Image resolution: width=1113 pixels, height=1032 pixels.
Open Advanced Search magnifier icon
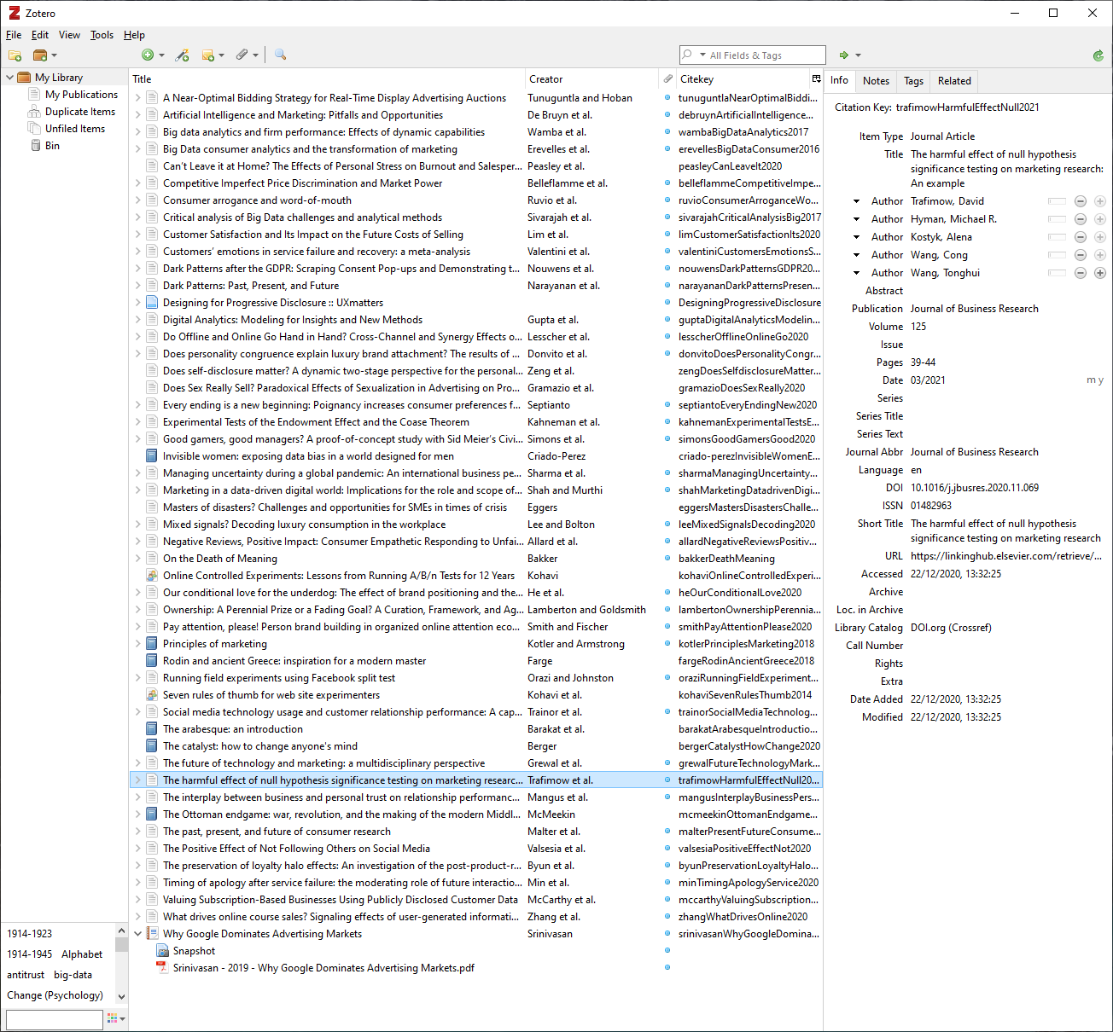pyautogui.click(x=280, y=55)
